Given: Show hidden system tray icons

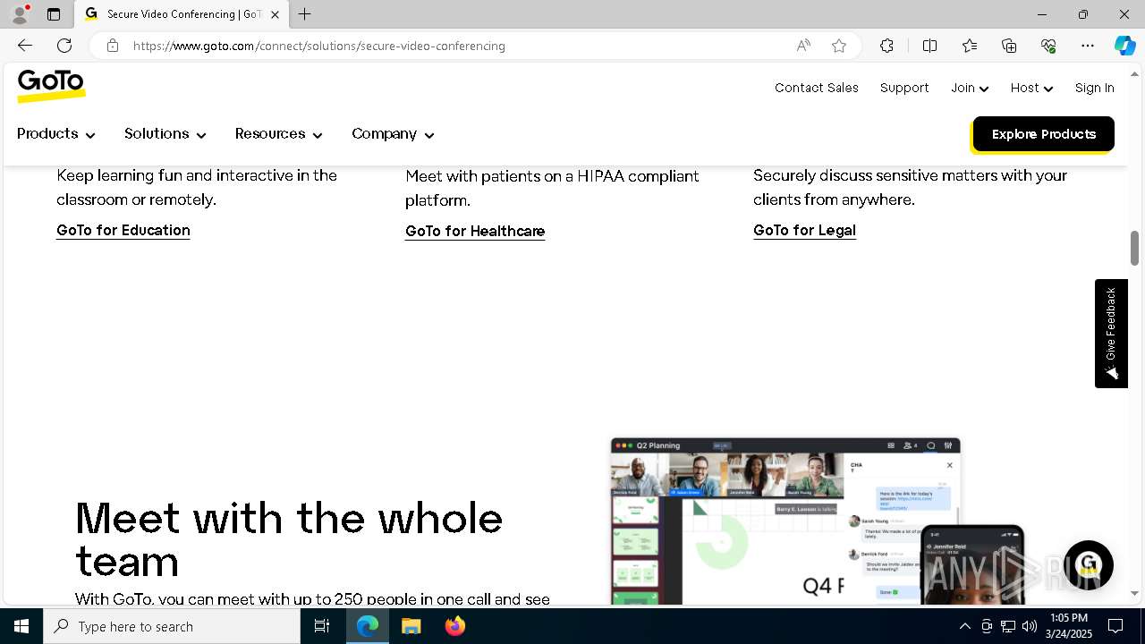Looking at the screenshot, I should click(x=964, y=626).
